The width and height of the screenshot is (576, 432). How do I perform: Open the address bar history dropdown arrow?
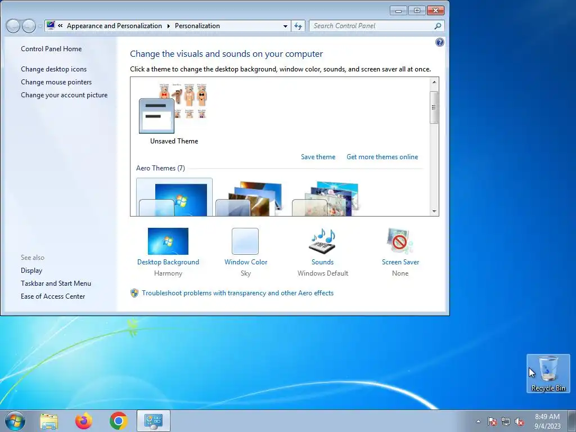[285, 26]
